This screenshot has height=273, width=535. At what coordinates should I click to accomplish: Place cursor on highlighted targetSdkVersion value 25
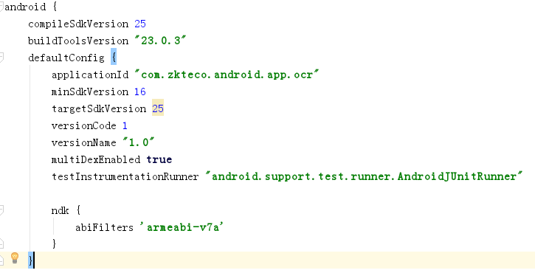pos(158,108)
